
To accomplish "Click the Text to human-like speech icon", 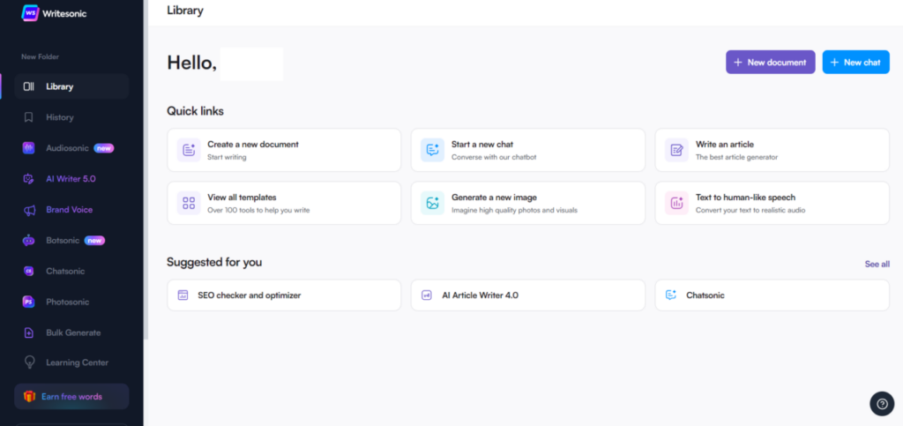I will [676, 203].
